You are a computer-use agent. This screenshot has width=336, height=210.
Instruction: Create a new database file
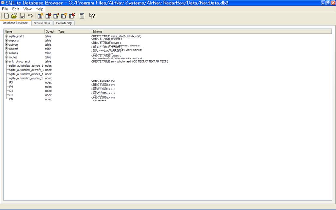click(7, 16)
